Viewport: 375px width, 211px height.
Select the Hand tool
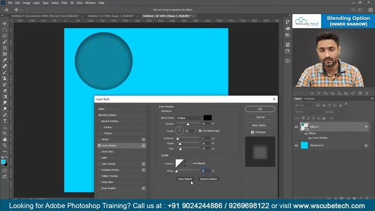[x=5, y=139]
